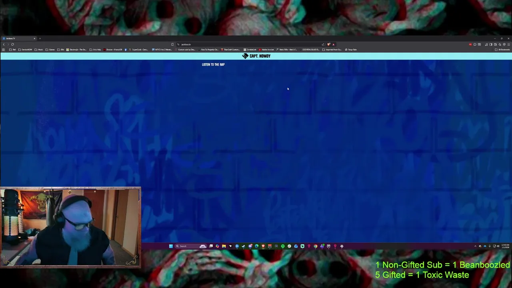512x288 pixels.
Task: Open the MTV2 A to Z bookmark
Action: 162,50
